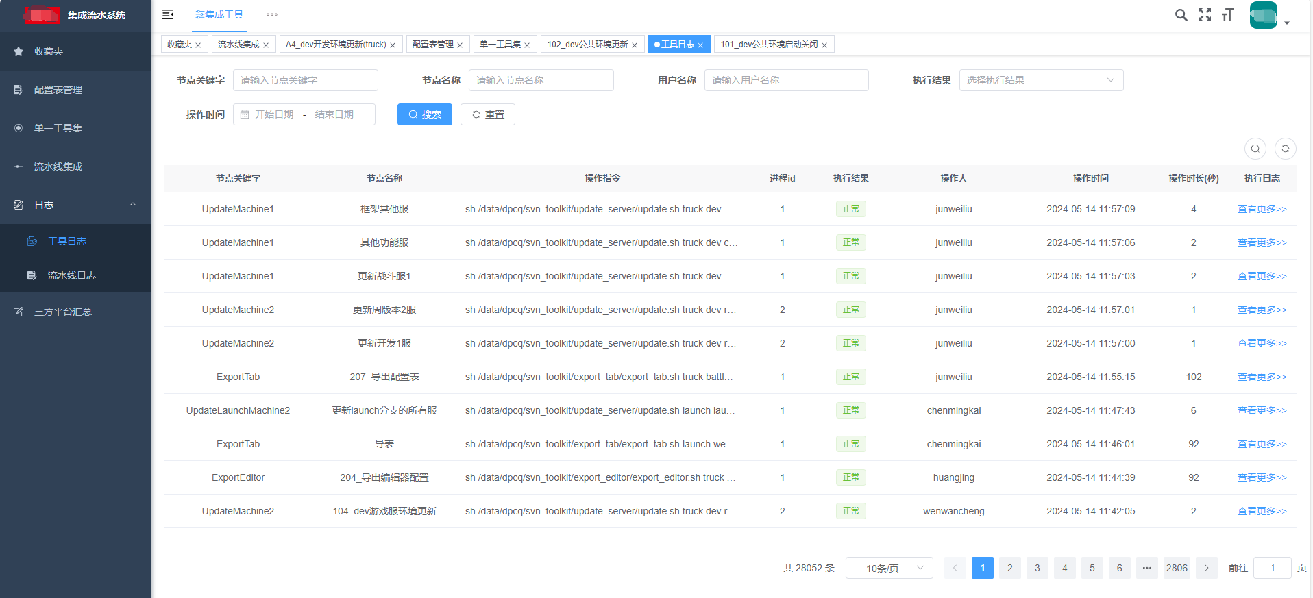Refresh table with round refresh button

1285,149
